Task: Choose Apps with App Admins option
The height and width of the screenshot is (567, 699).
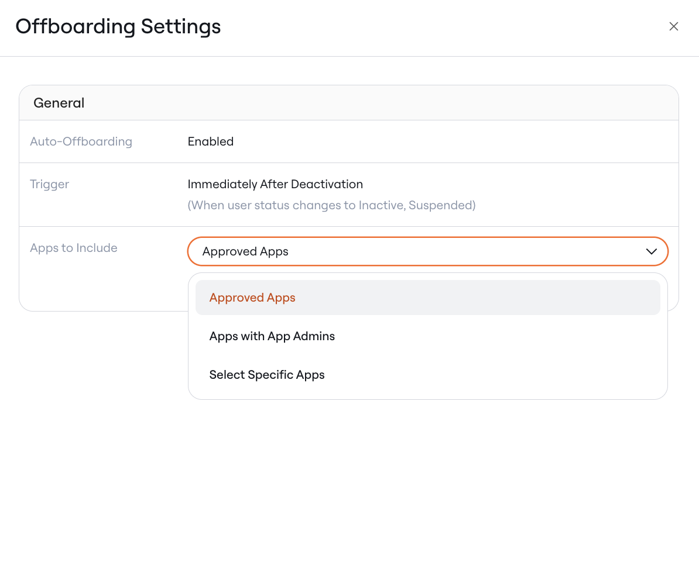Action: [x=427, y=336]
